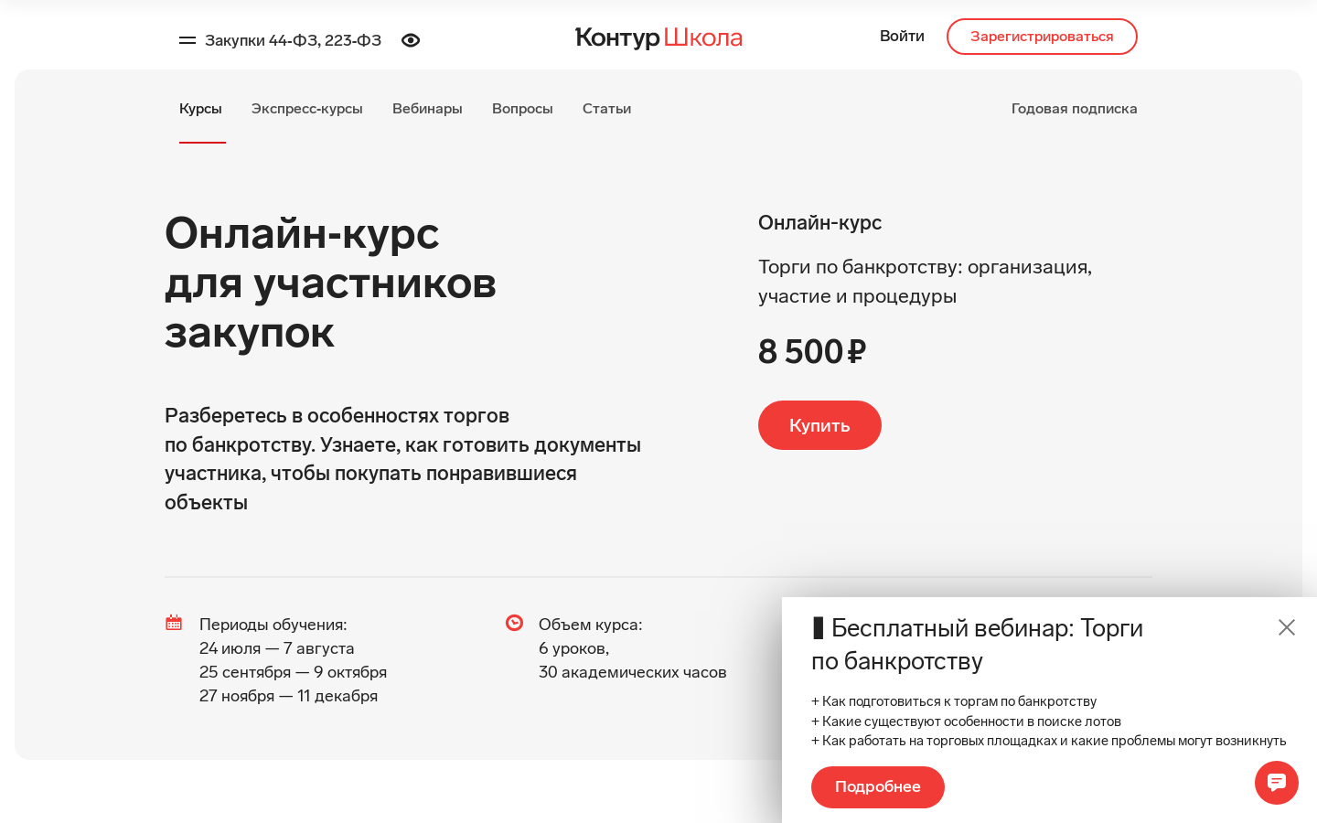Image resolution: width=1317 pixels, height=823 pixels.
Task: Open the Годовая подписка link
Action: pyautogui.click(x=1075, y=109)
